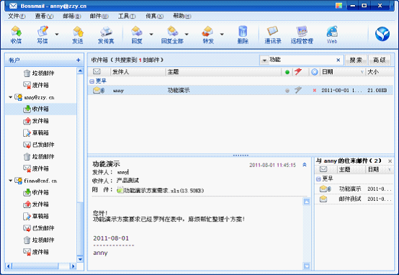This screenshot has width=399, height=275.
Task: Collapse the message header with double chevron
Action: pyautogui.click(x=305, y=165)
